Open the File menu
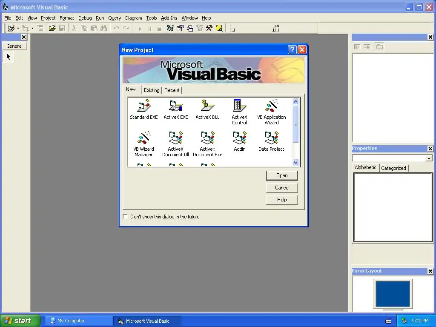This screenshot has height=327, width=436. coord(8,18)
